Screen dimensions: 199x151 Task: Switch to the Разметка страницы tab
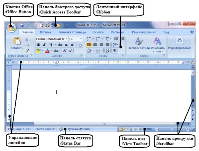72,32
